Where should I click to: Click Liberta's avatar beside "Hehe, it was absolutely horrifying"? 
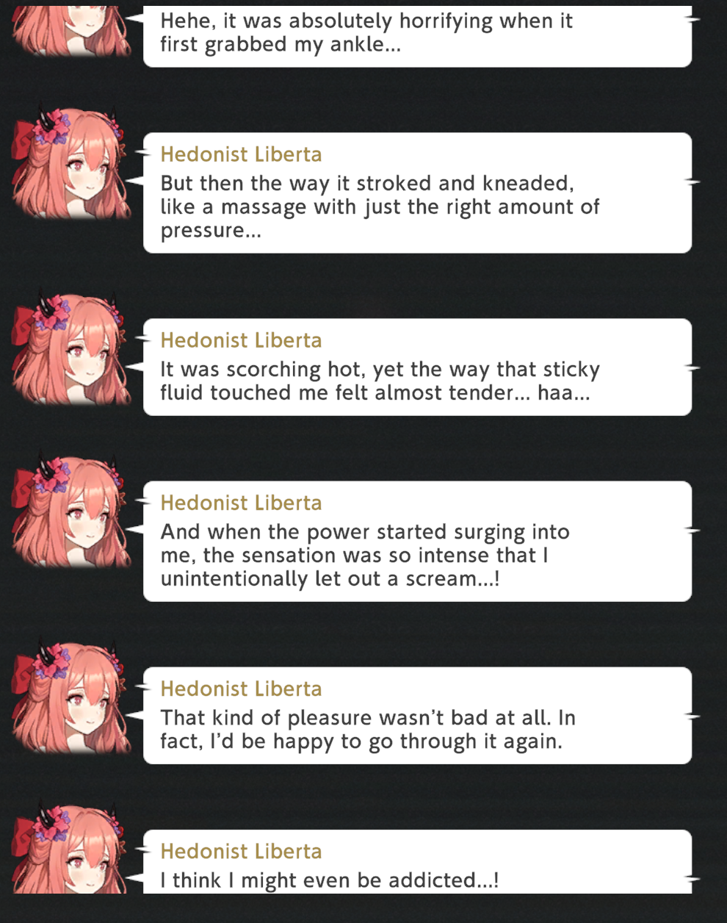[71, 30]
